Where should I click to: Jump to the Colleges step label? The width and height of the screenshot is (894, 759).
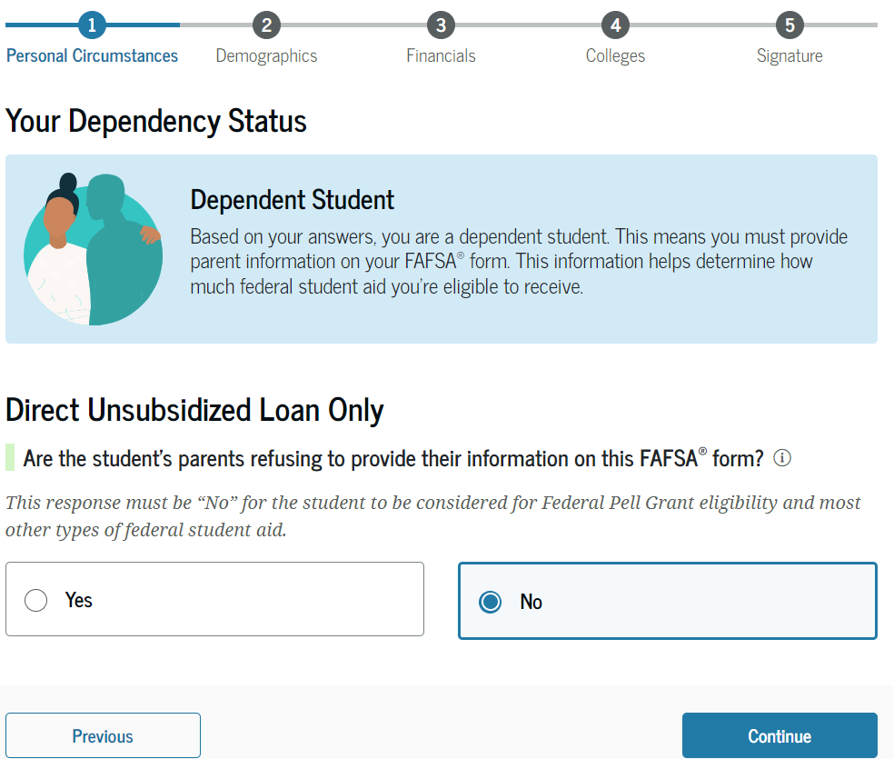tap(615, 55)
